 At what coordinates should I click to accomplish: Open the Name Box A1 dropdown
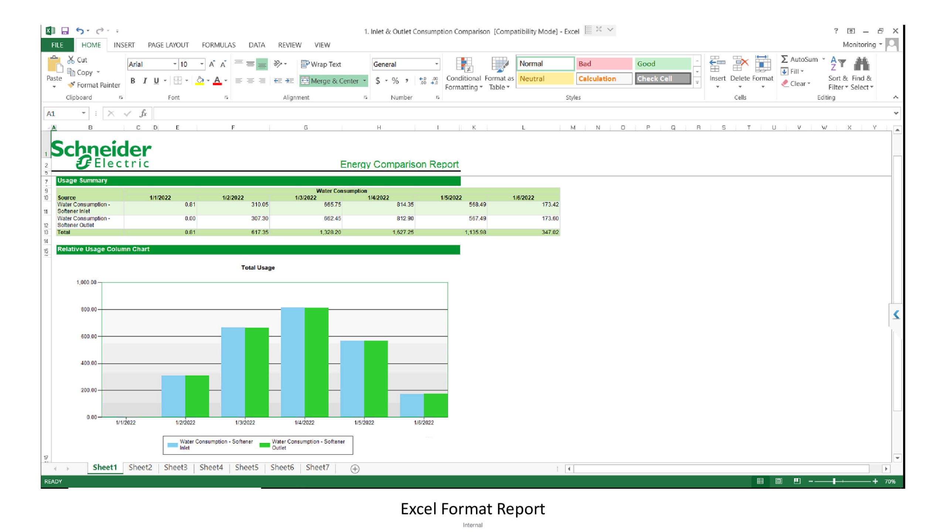pyautogui.click(x=84, y=113)
